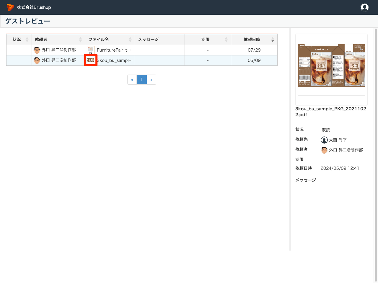Click 2024/05/09 12:41 date value

pos(340,168)
